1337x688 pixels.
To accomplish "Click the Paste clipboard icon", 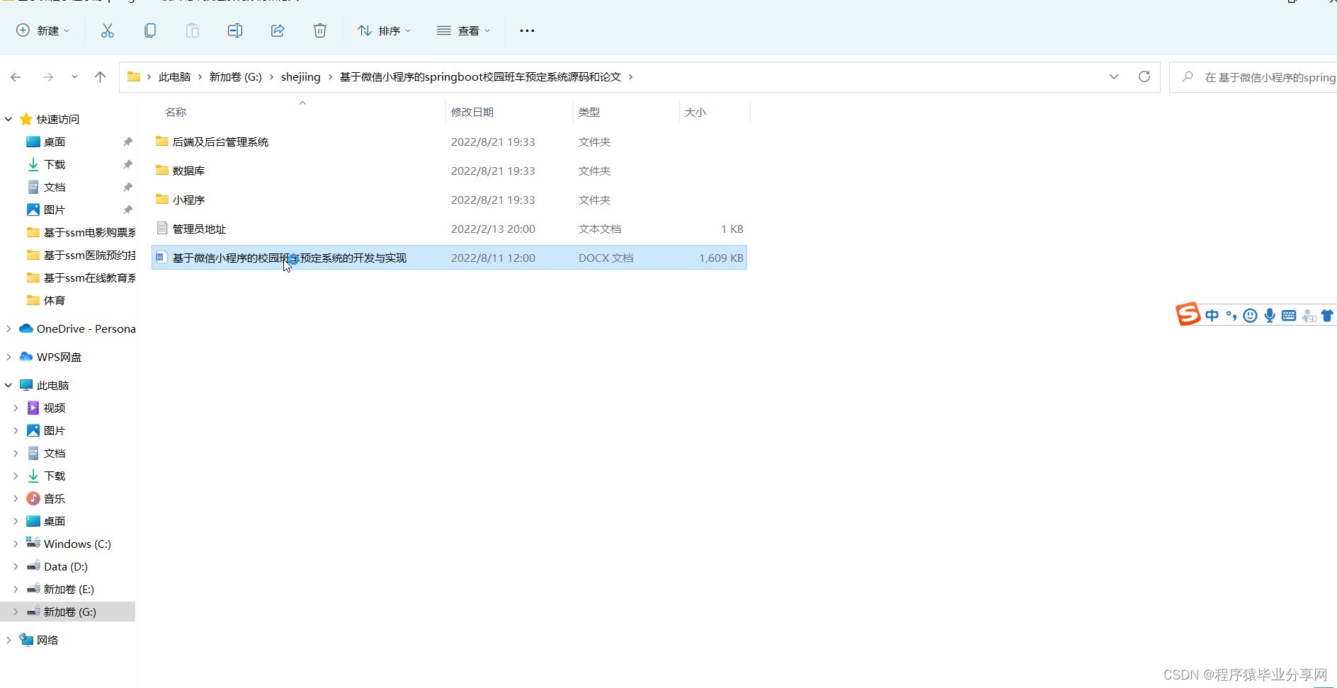I will (193, 30).
